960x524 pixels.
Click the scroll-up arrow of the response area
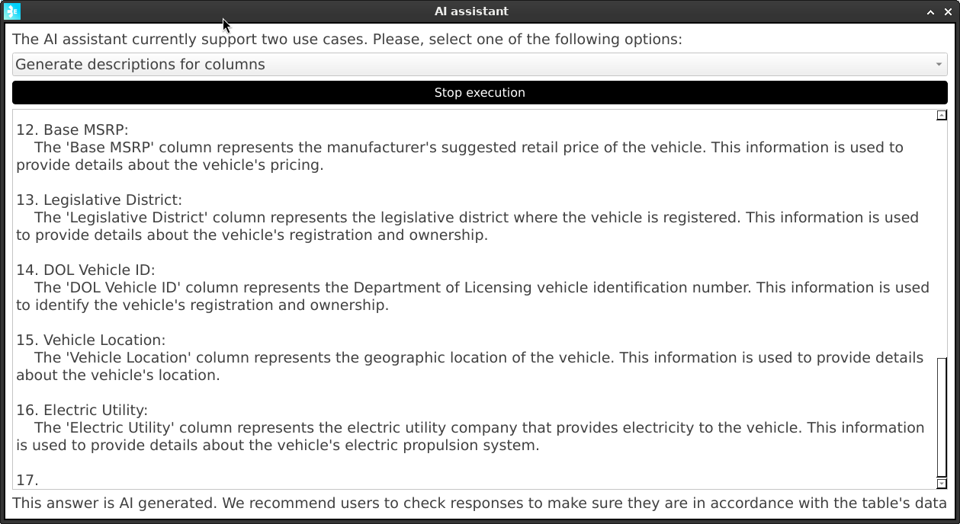point(942,116)
